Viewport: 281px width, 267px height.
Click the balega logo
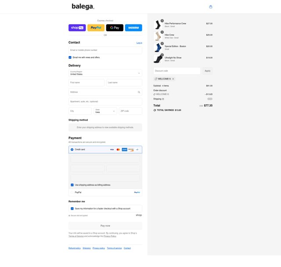pos(83,7)
